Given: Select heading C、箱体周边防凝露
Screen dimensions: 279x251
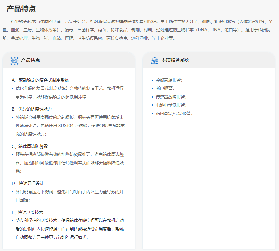Looking at the screenshot, I should click(x=30, y=146).
